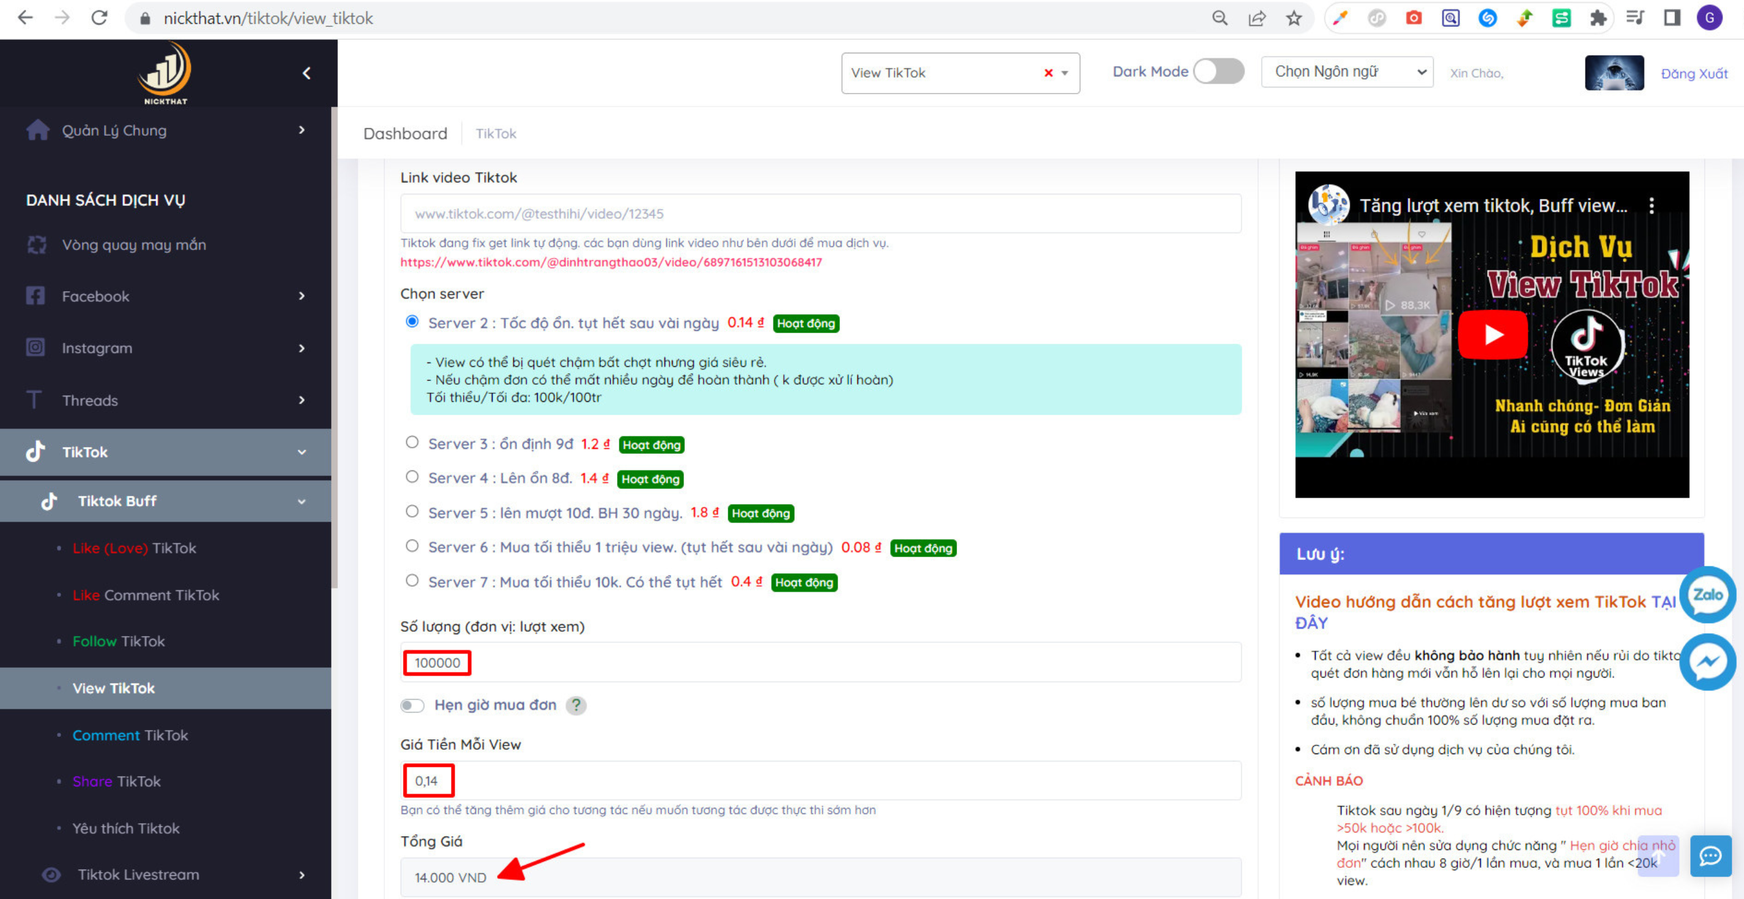Toggle Dark Mode switch

(x=1218, y=71)
